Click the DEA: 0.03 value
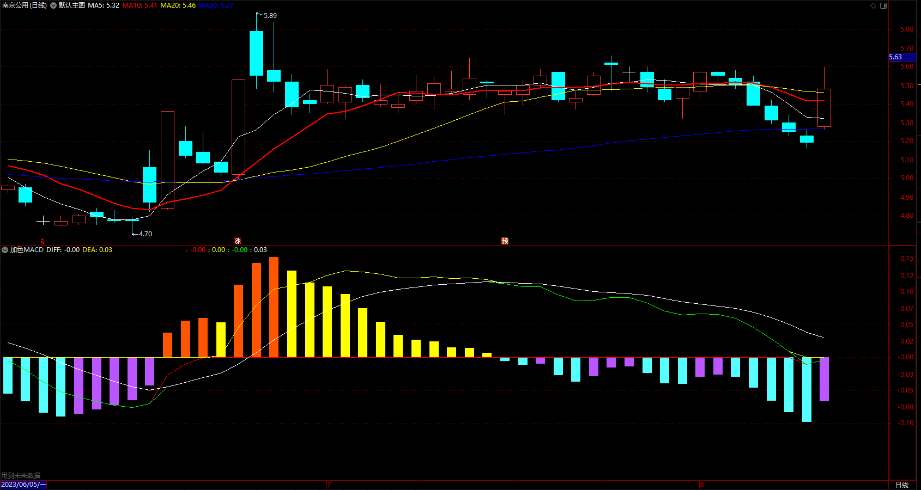Screen dimensions: 921x490 [97, 250]
